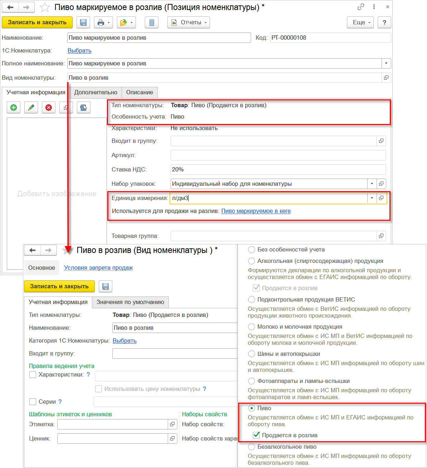
Task: Open Входит в группу selection icon in item form
Action: point(381,141)
